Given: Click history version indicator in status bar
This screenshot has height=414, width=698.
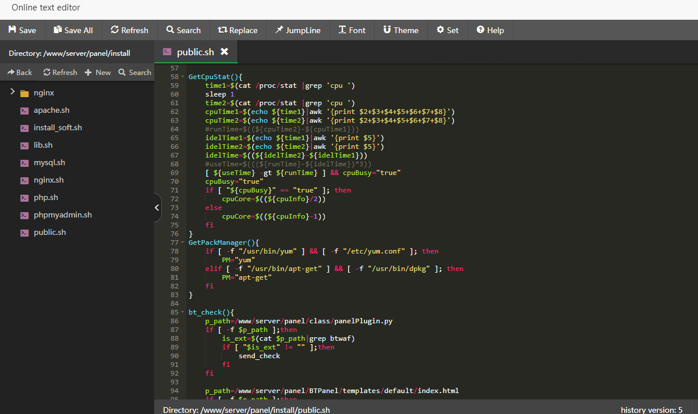Looking at the screenshot, I should 651,410.
